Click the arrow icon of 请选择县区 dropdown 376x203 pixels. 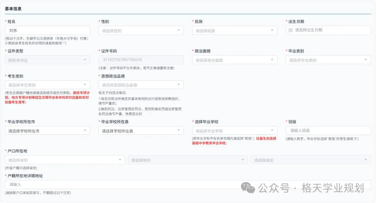click(365, 160)
